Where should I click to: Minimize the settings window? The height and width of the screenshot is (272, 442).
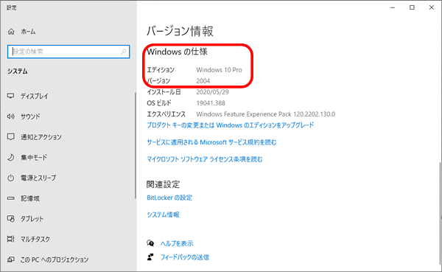(393, 7)
